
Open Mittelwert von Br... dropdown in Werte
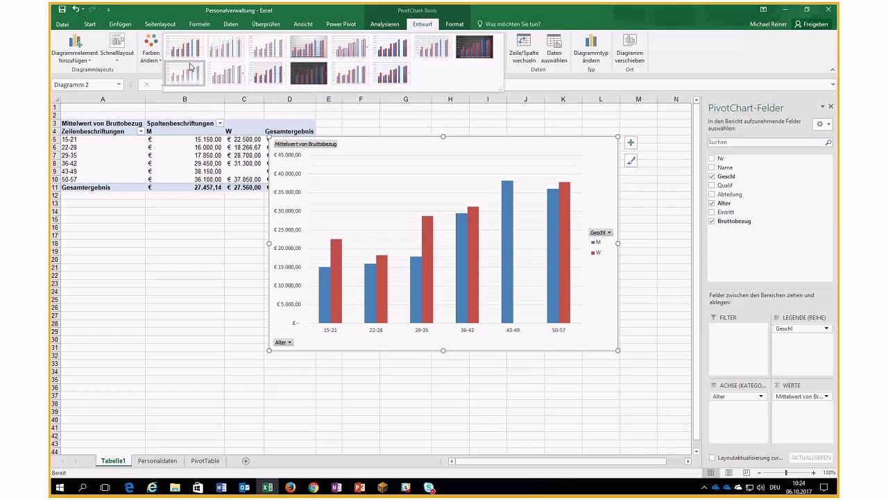pyautogui.click(x=826, y=397)
